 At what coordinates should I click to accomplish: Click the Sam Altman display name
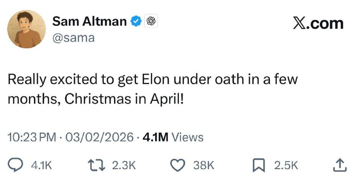coord(89,21)
